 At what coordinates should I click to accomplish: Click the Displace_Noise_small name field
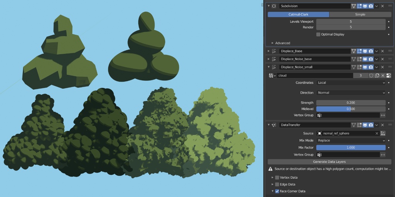click(315, 67)
